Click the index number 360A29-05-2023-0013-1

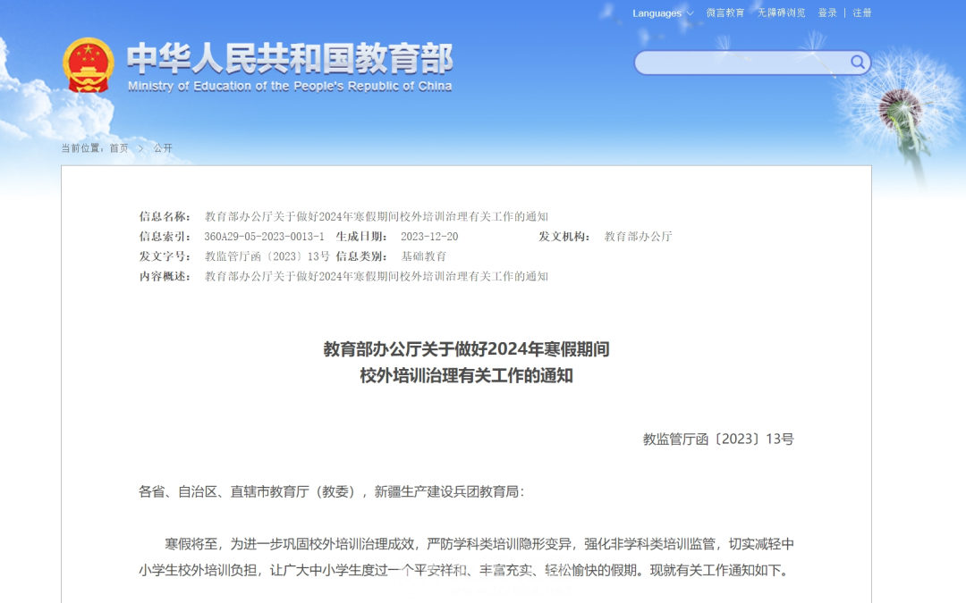(x=264, y=236)
